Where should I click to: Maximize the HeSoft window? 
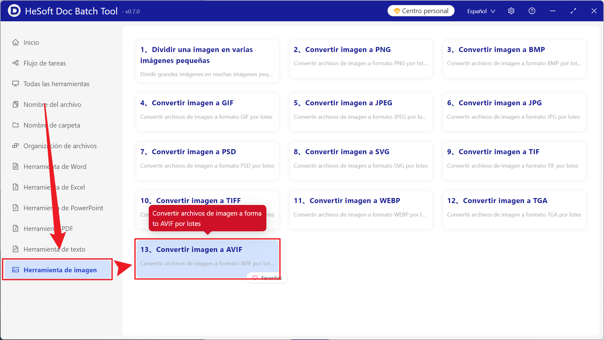(573, 11)
